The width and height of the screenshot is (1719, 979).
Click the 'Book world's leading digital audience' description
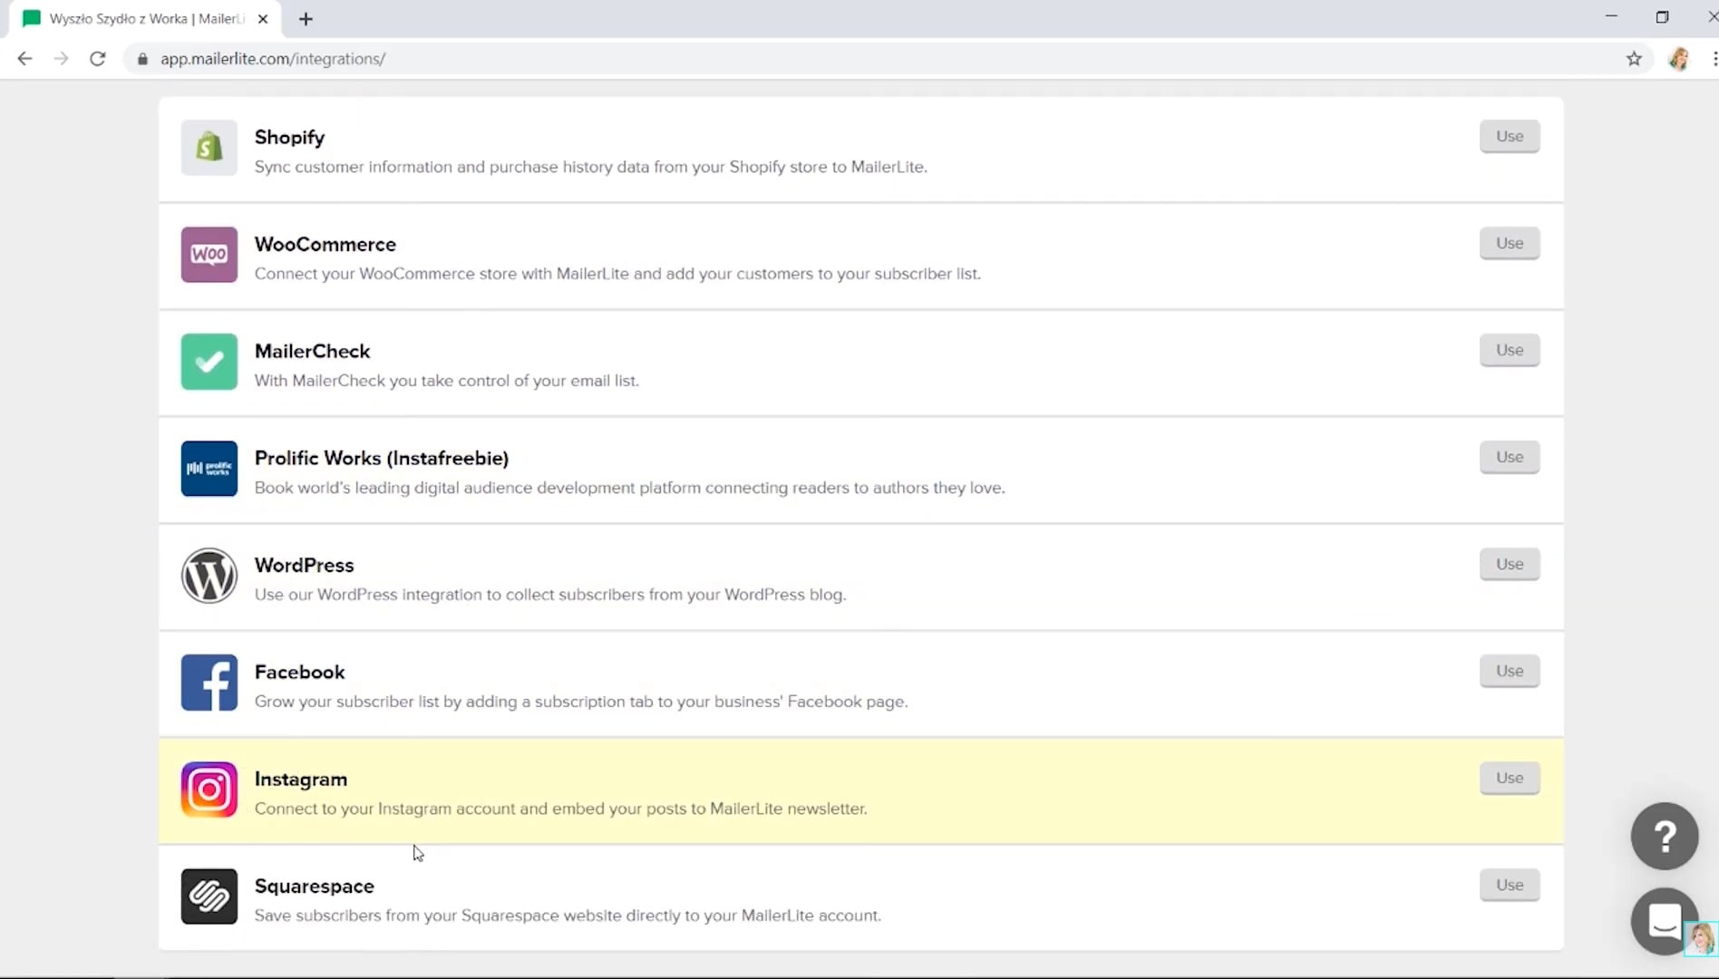point(630,488)
